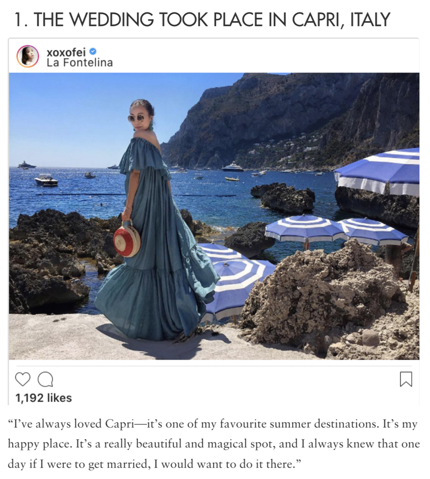
Task: Open the xoxofei username link
Action: pyautogui.click(x=66, y=52)
